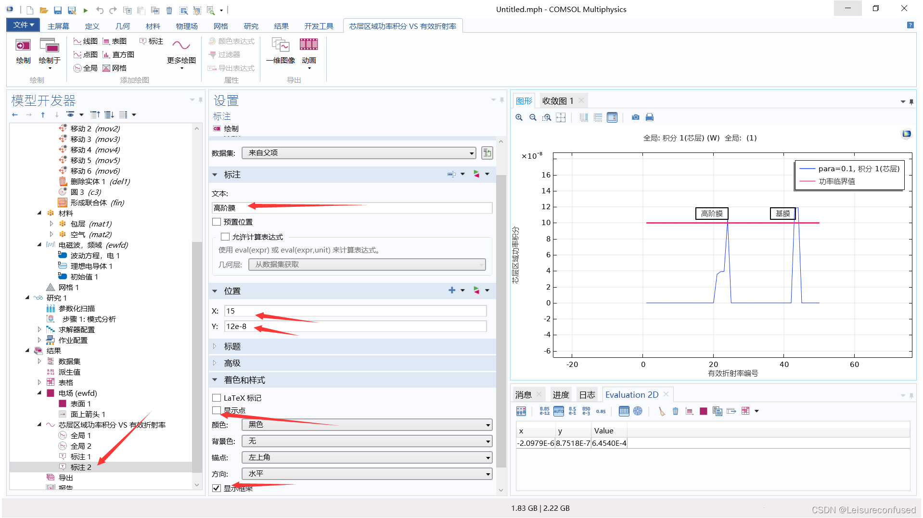The image size is (923, 518).
Task: Move node up in model builder
Action: point(43,114)
